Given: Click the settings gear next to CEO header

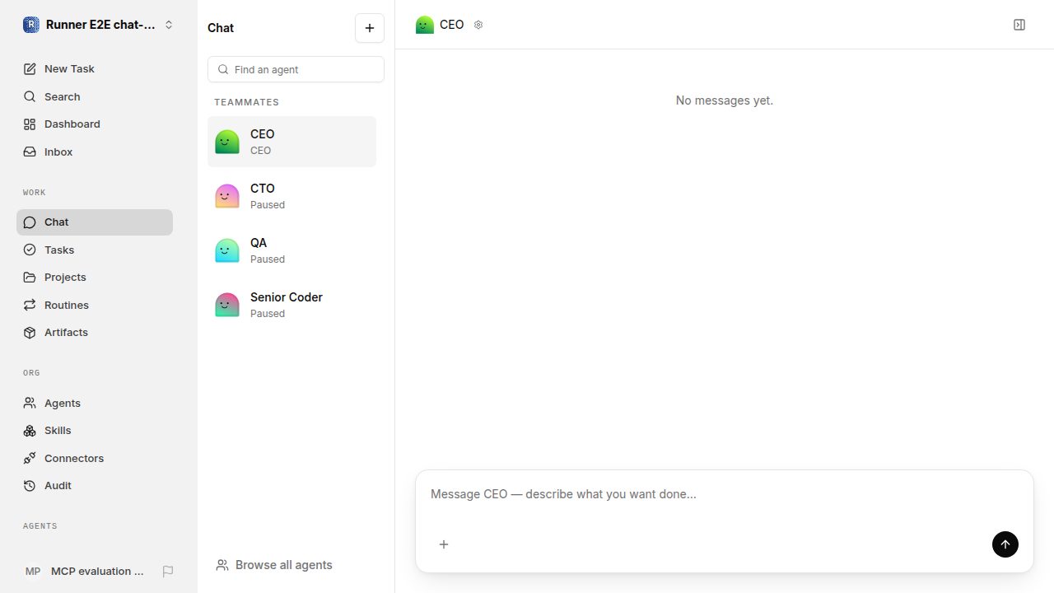Looking at the screenshot, I should click(x=478, y=25).
